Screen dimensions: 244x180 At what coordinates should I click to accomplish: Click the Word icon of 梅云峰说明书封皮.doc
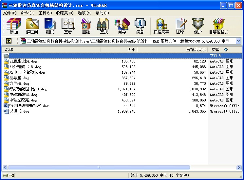(6, 105)
